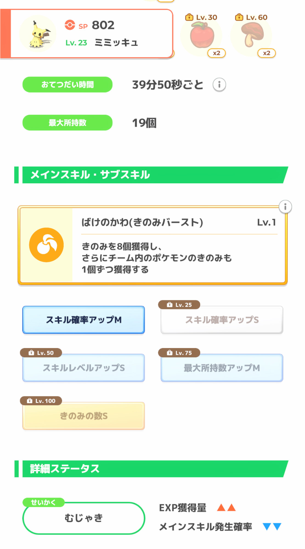Viewport: 305px width, 549px height.
Task: Open main skill info icon
Action: (285, 207)
